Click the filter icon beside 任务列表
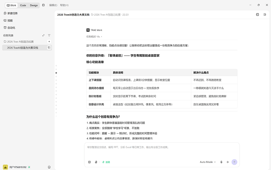271x170 pixels. point(49,35)
